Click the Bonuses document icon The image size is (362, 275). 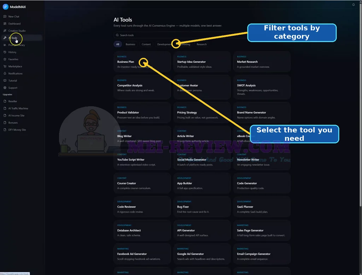(5, 122)
